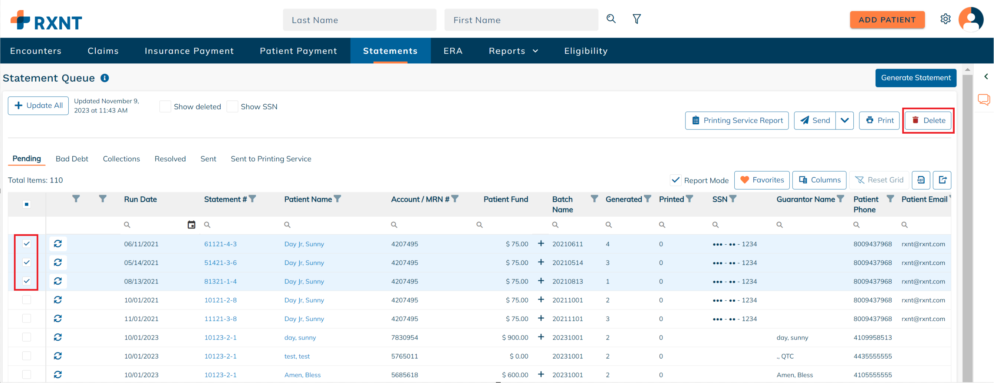Uncheck the 05/14/2021 row checkbox

[27, 262]
